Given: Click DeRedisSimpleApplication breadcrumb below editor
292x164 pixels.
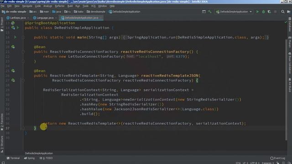Looking at the screenshot, I should (39, 154).
